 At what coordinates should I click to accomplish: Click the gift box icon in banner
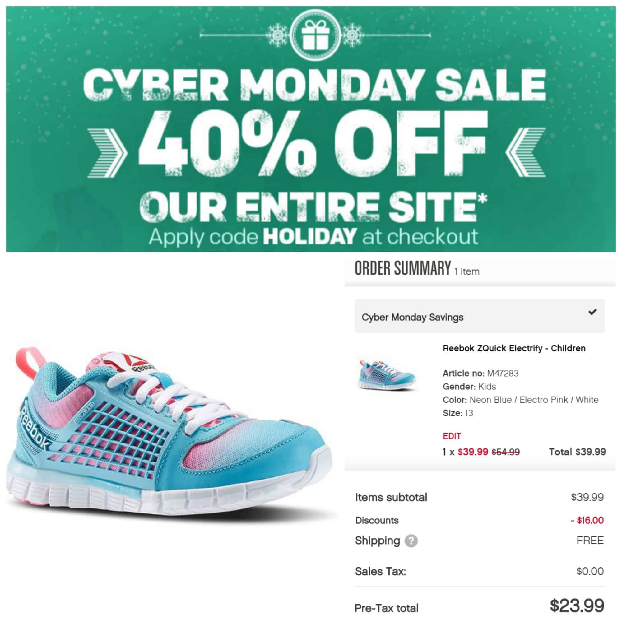tap(315, 35)
